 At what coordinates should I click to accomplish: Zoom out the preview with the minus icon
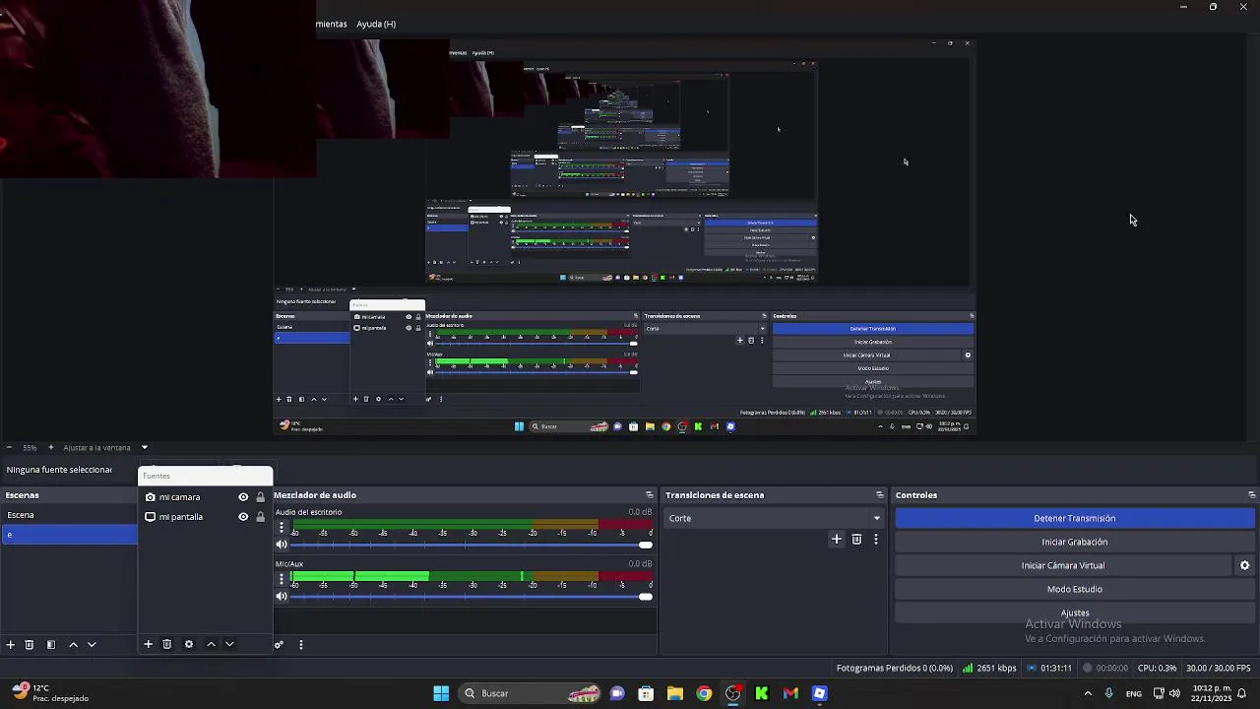[9, 447]
